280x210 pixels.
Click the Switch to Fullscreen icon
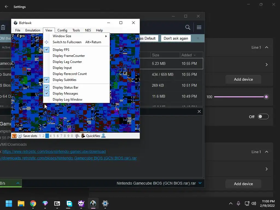[46, 42]
